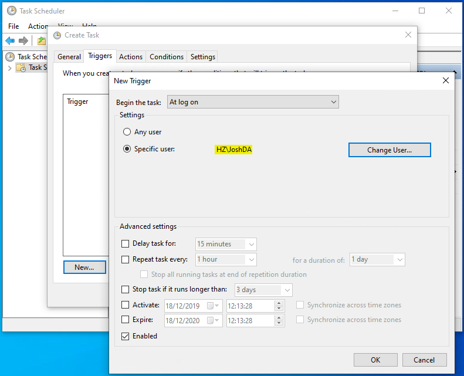Toggle the Activate checkbox
The image size is (464, 376).
[x=125, y=304]
